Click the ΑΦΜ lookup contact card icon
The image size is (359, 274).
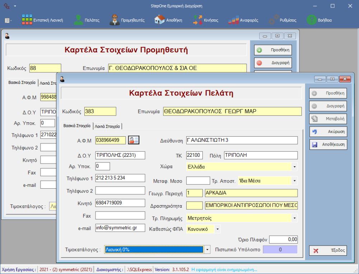(134, 140)
